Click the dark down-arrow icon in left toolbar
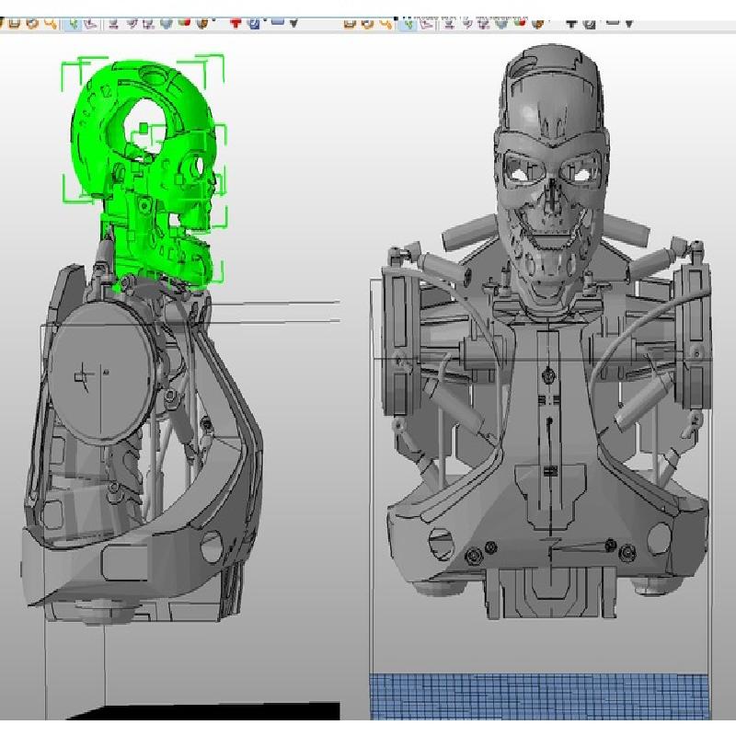Viewport: 736px width, 736px height. 293,23
